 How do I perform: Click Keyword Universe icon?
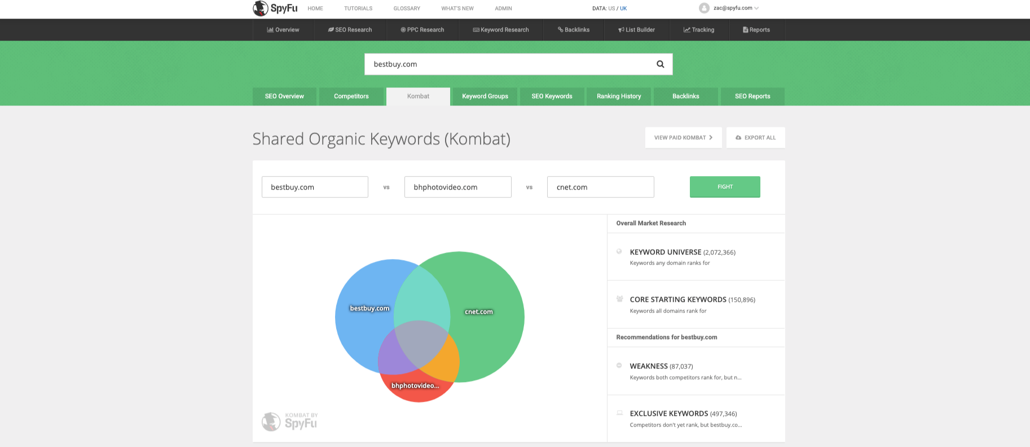[x=619, y=252]
